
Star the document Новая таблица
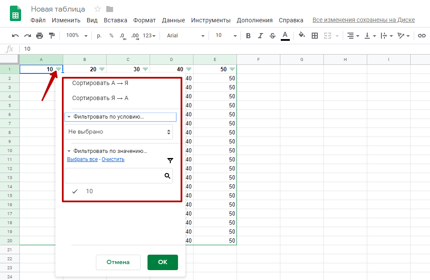[98, 9]
